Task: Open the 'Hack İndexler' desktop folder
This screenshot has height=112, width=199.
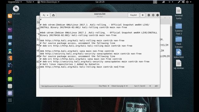Action: pos(179,42)
